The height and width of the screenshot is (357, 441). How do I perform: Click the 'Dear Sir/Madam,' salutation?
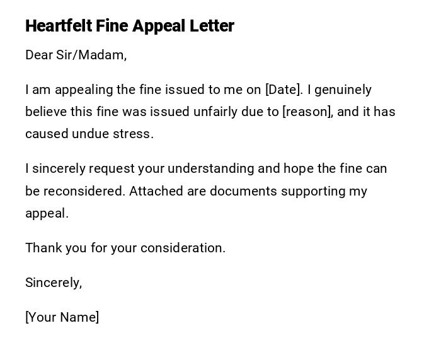pyautogui.click(x=76, y=55)
